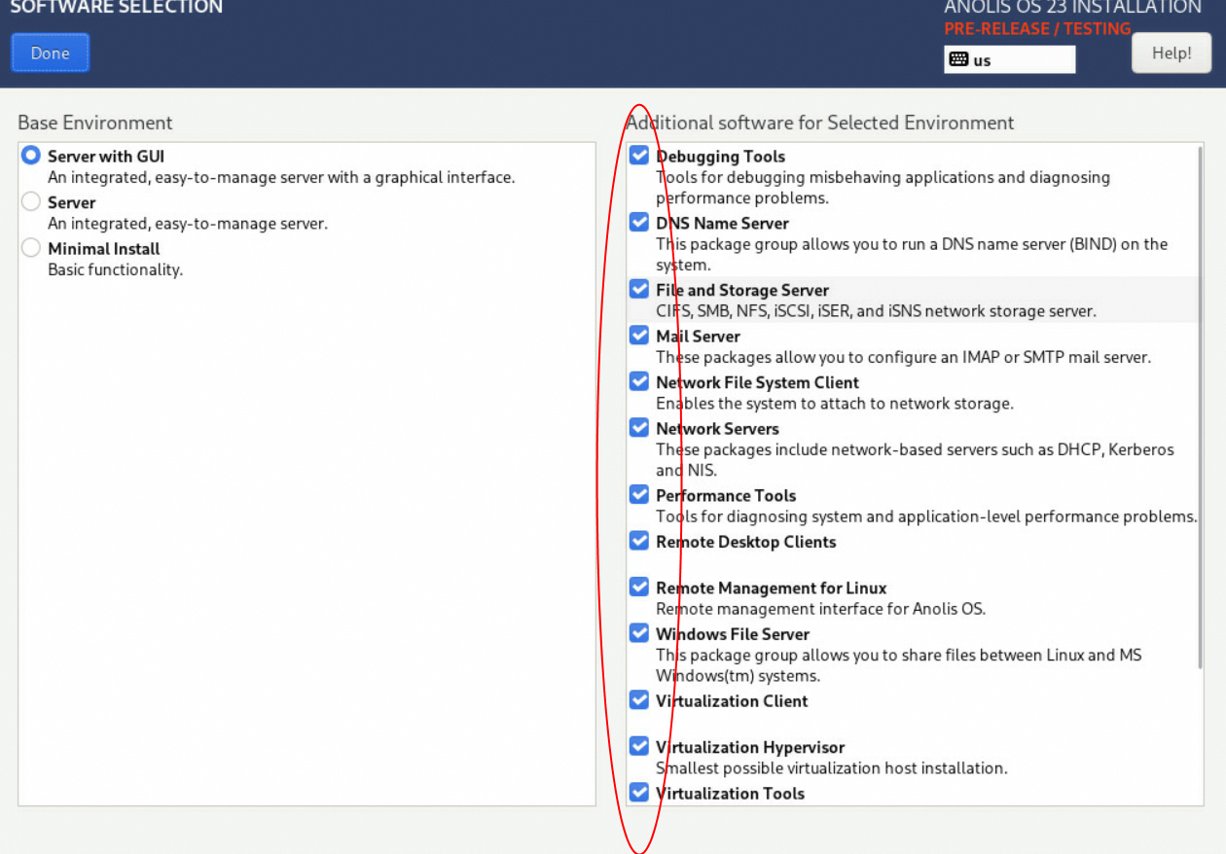Select Minimal Install radio option

coord(31,248)
